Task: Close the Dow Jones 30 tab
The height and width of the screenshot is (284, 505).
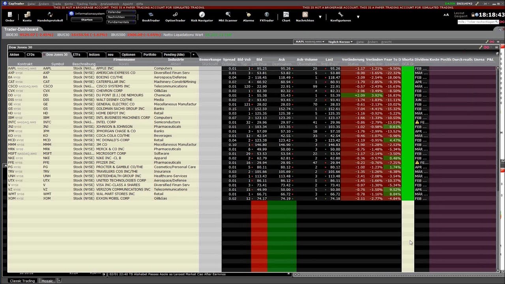Action: coord(44,54)
